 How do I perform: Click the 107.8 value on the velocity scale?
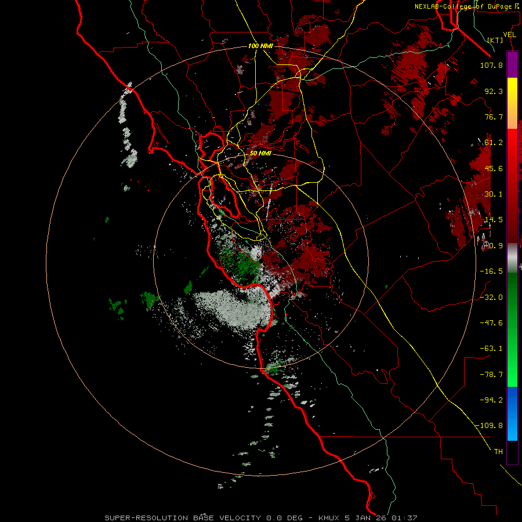491,65
